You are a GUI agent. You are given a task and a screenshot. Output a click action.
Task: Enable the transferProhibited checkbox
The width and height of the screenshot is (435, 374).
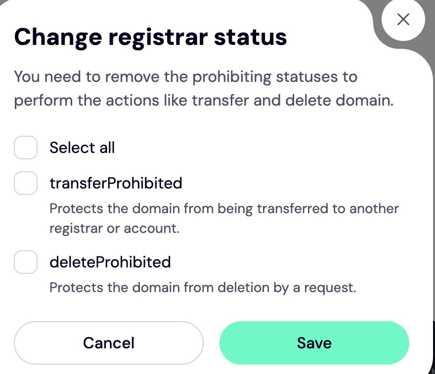click(x=26, y=183)
